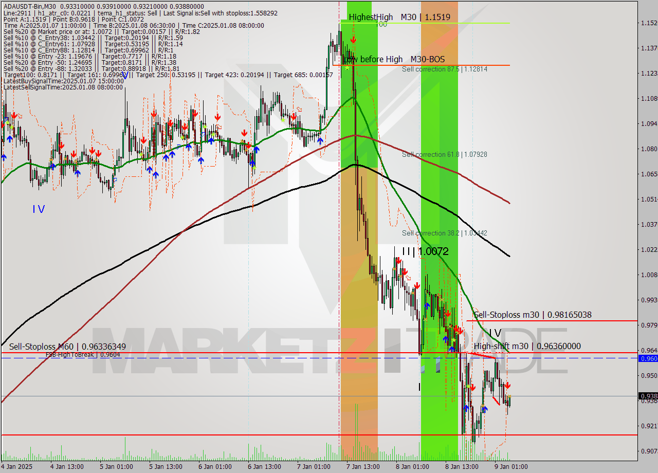Click the 9 Jan 01:00 time axis label
This screenshot has width=658, height=473.
(x=510, y=467)
